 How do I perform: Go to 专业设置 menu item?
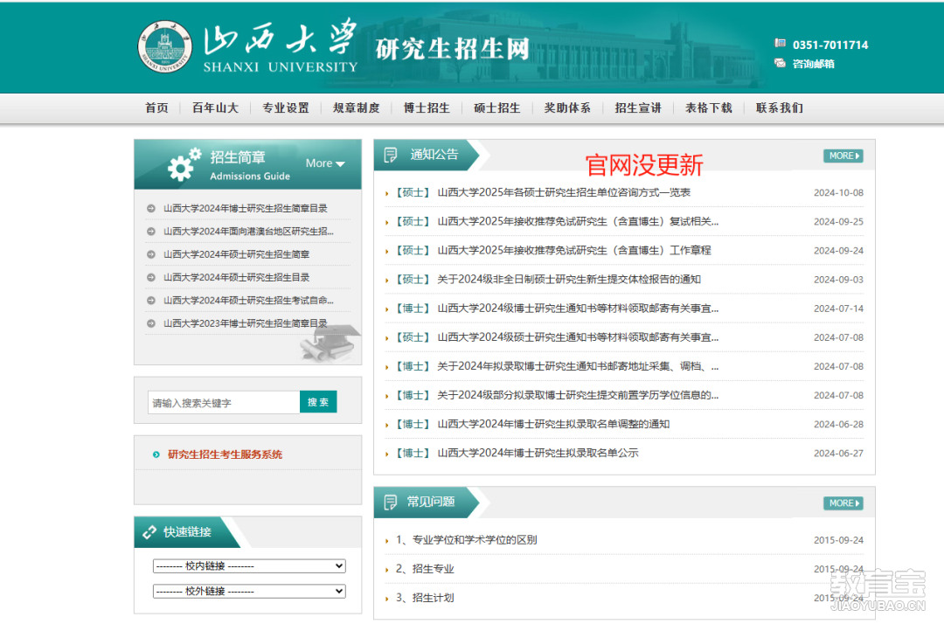[286, 107]
